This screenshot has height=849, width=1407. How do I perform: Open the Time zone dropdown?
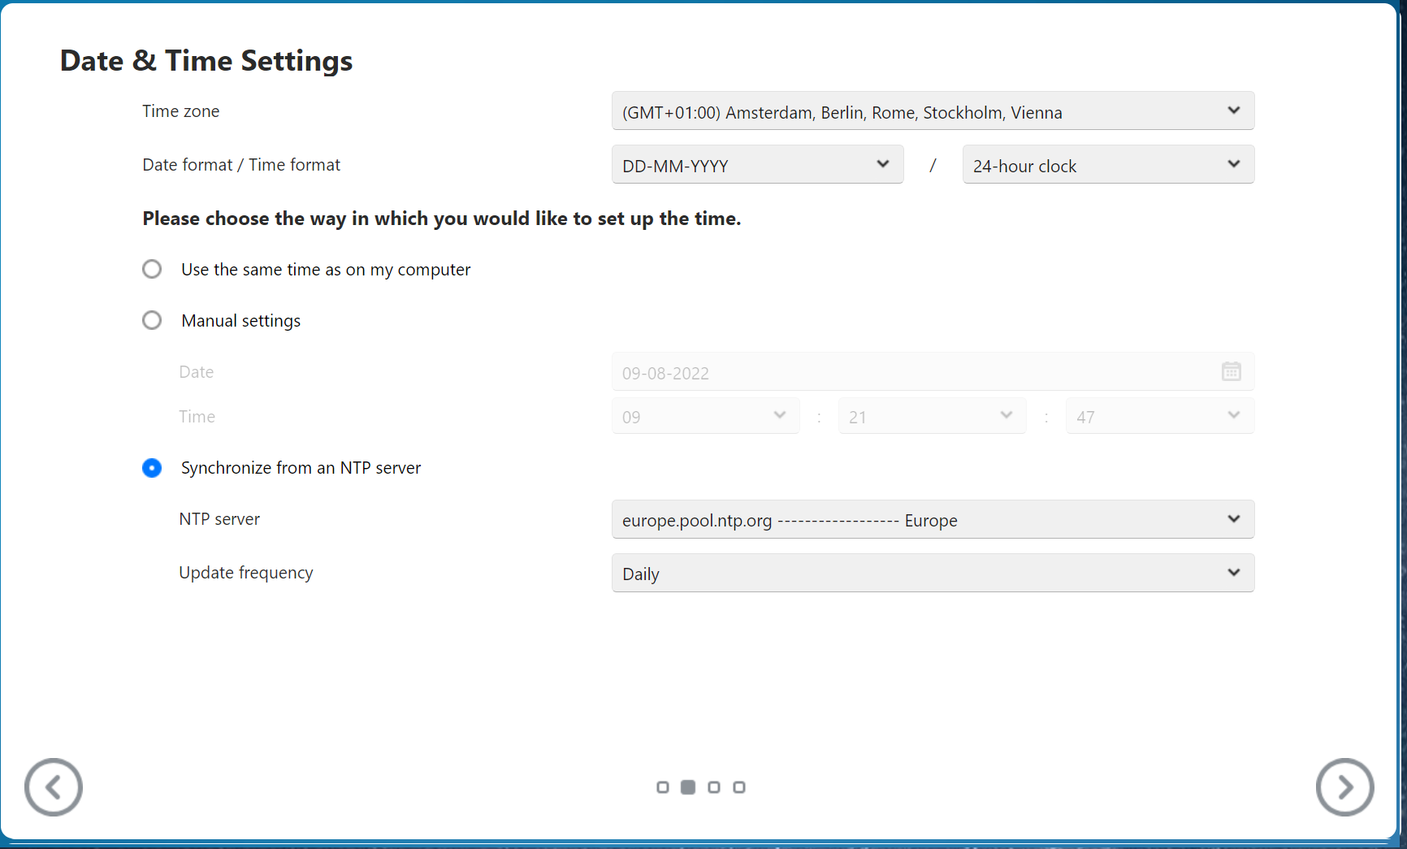click(933, 111)
